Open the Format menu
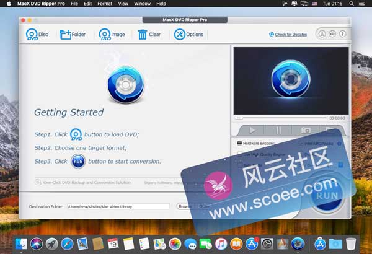 (x=105, y=4)
